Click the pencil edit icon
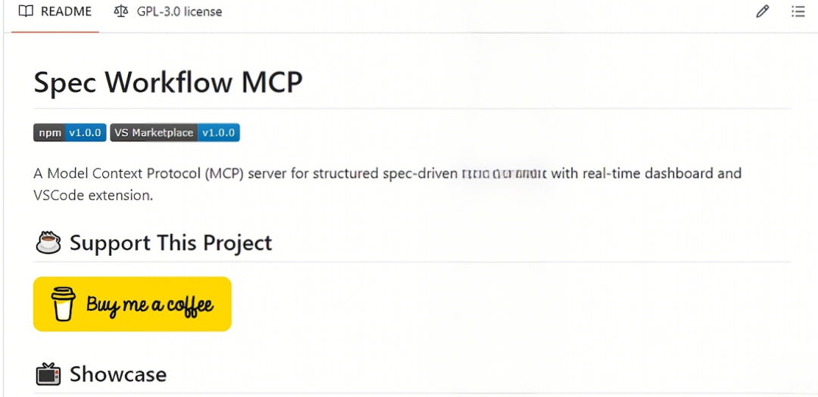The height and width of the screenshot is (397, 818). (763, 11)
